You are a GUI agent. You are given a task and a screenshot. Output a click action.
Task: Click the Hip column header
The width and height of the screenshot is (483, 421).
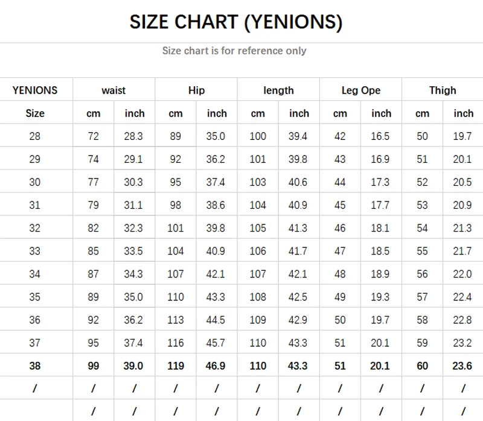pyautogui.click(x=196, y=90)
